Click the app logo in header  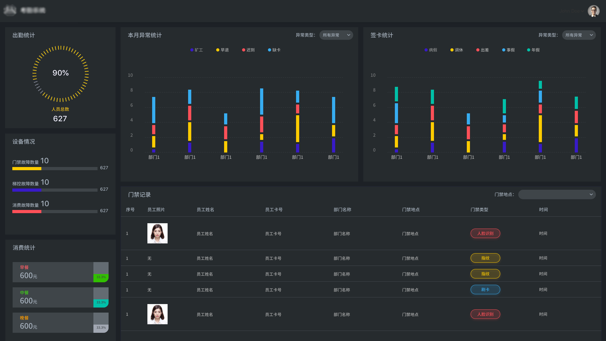click(x=10, y=10)
